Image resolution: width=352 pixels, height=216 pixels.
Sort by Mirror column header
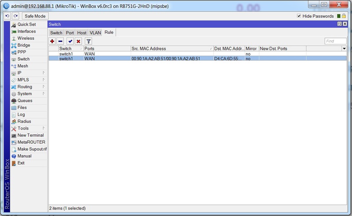[252, 48]
